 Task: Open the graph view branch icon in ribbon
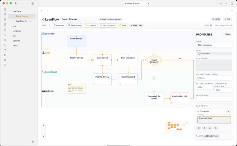tap(5, 15)
